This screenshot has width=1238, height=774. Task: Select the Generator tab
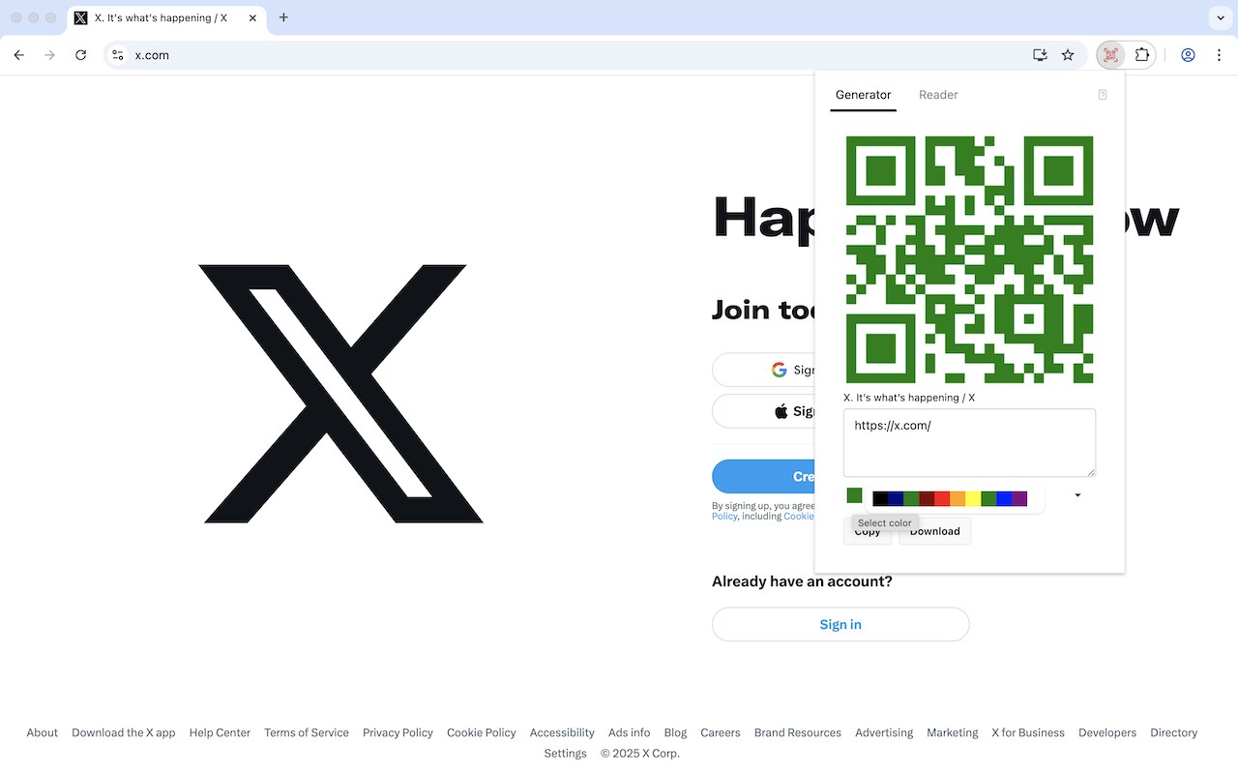(x=864, y=95)
